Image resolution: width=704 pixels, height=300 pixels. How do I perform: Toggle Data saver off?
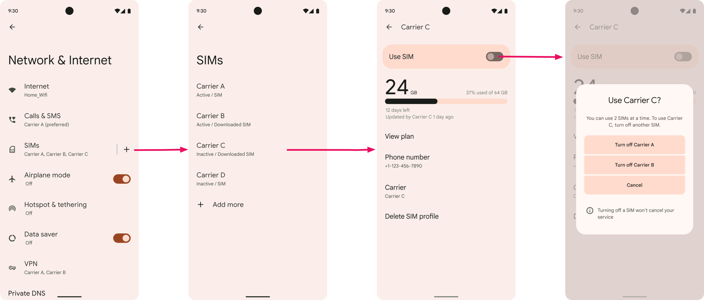click(x=121, y=238)
